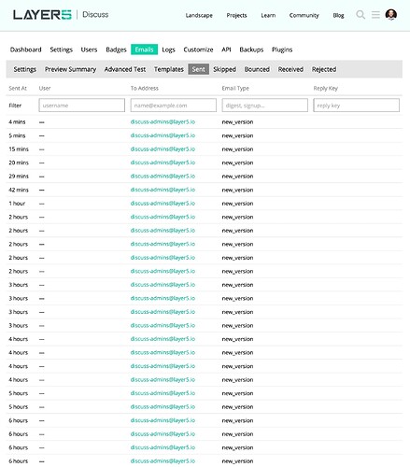Viewport: 410px width, 467px height.
Task: Open the Skipped sub-tab
Action: (x=224, y=69)
